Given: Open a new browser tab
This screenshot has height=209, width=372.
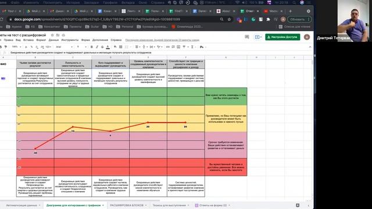Looking at the screenshot, I should [x=290, y=11].
